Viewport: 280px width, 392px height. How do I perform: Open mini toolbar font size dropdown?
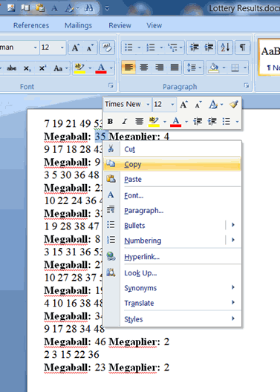click(172, 104)
